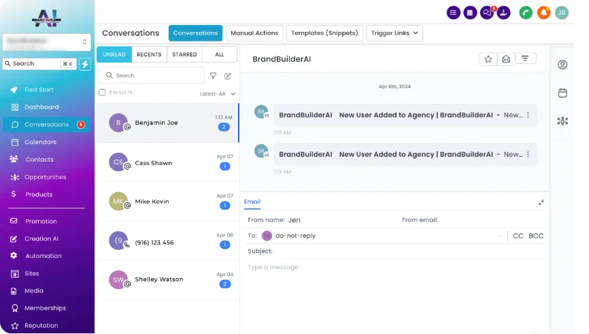
Task: Open the appointments calendar icon in right panel
Action: (x=562, y=92)
